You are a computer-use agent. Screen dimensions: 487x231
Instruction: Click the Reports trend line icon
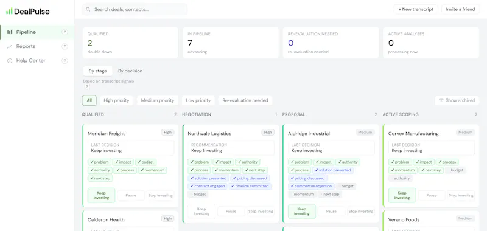pyautogui.click(x=10, y=47)
